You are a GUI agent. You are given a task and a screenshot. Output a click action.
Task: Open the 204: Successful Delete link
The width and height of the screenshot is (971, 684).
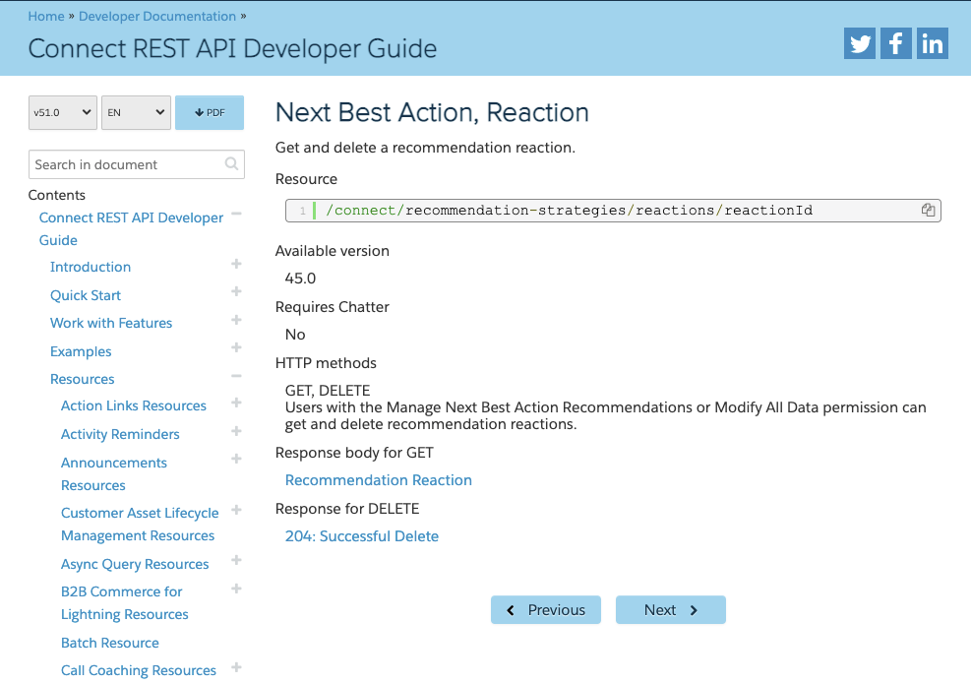pyautogui.click(x=362, y=536)
